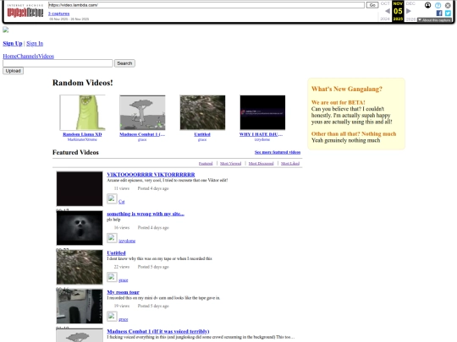Open the Untitled title in Featured Videos
The width and height of the screenshot is (457, 342).
tap(116, 253)
